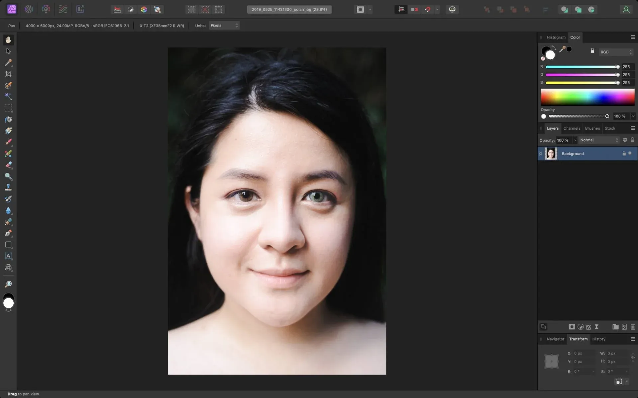Select the Paint Brush tool

coord(8,142)
